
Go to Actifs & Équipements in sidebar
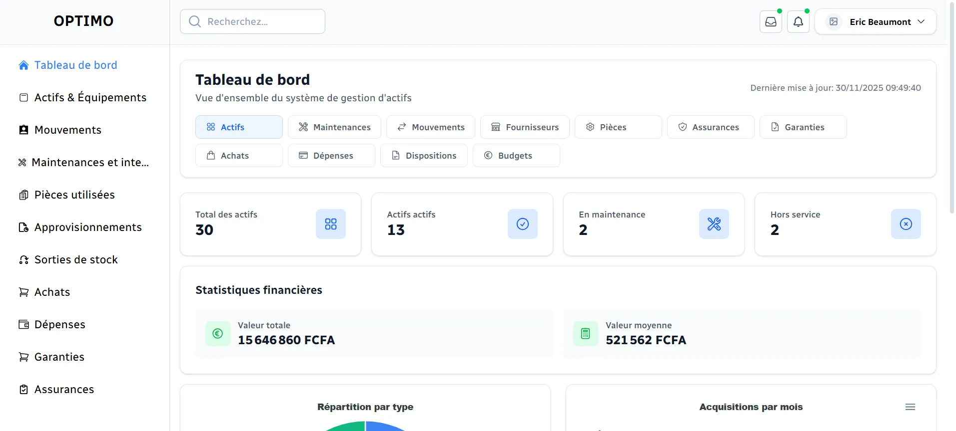point(90,98)
